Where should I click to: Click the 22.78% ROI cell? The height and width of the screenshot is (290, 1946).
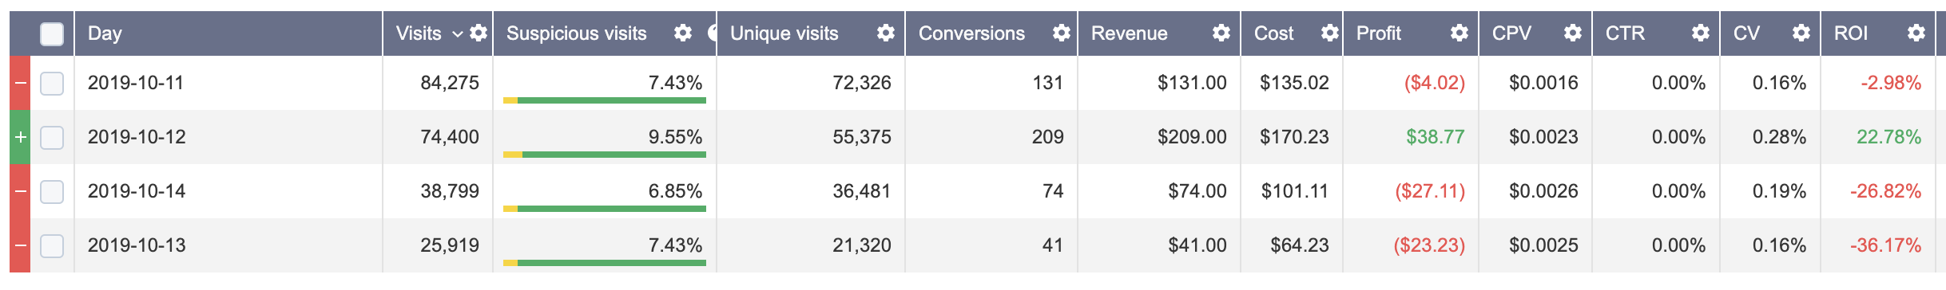click(x=1888, y=137)
